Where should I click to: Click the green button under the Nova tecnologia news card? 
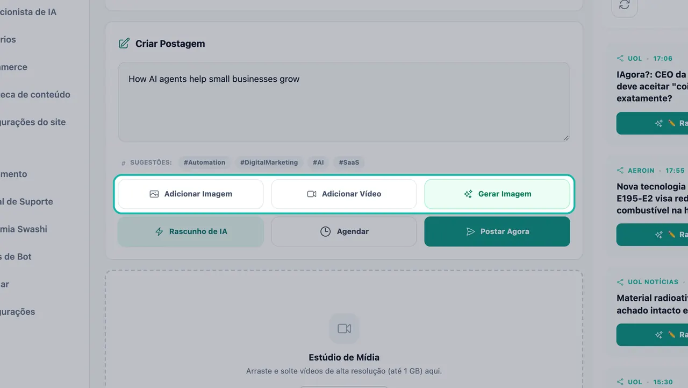[x=653, y=235]
